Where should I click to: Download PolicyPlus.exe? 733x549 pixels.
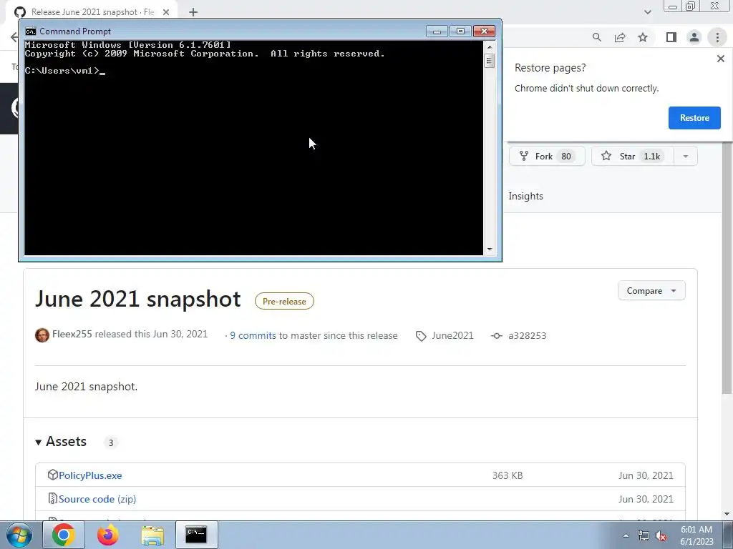90,475
